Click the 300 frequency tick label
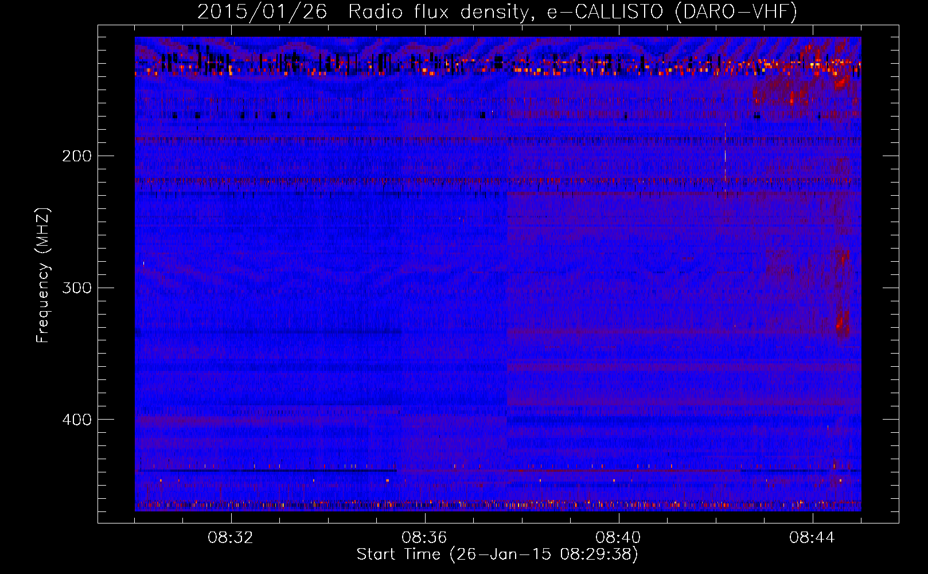 pyautogui.click(x=76, y=288)
